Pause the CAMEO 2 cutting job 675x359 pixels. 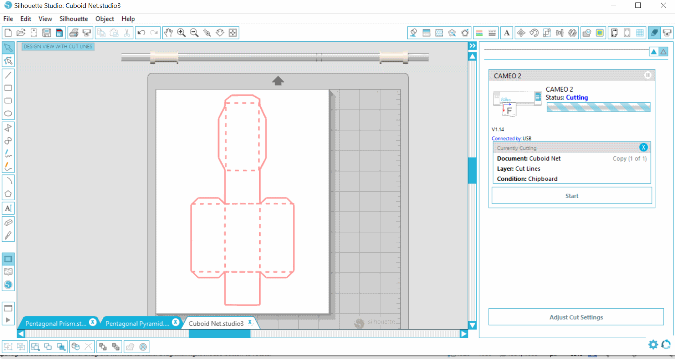(648, 75)
